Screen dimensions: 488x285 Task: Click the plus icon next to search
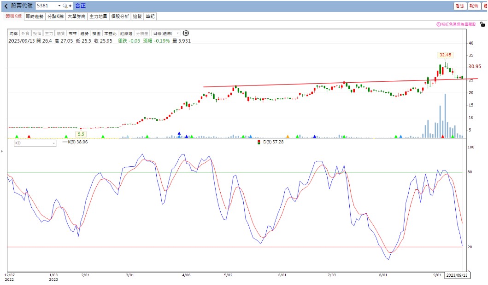70,6
